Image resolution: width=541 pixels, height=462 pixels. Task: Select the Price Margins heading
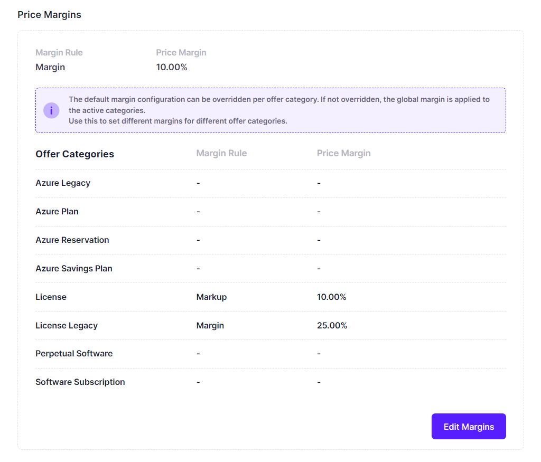point(49,15)
